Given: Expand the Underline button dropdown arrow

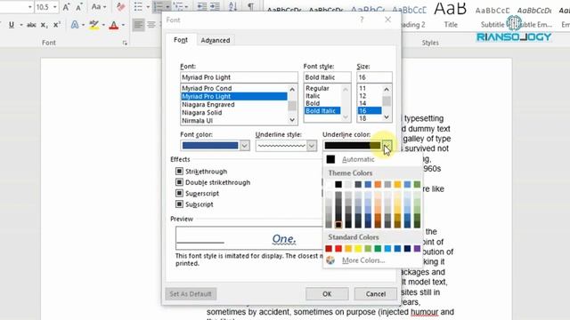Looking at the screenshot, I should [21, 25].
